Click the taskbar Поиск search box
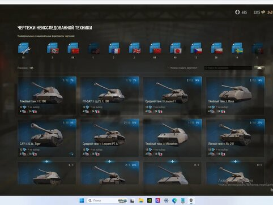 [107, 200]
